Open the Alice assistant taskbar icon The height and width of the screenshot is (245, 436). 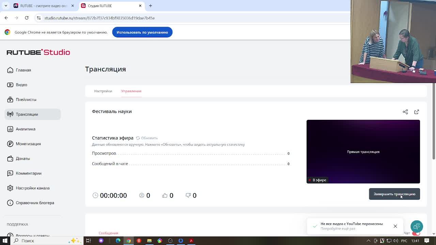[101, 241]
